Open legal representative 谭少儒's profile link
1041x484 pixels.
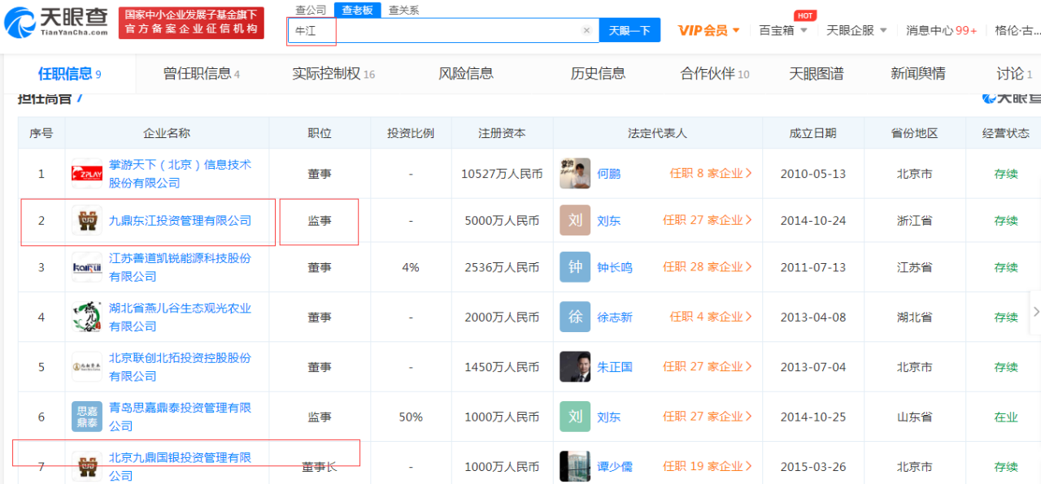(x=615, y=466)
